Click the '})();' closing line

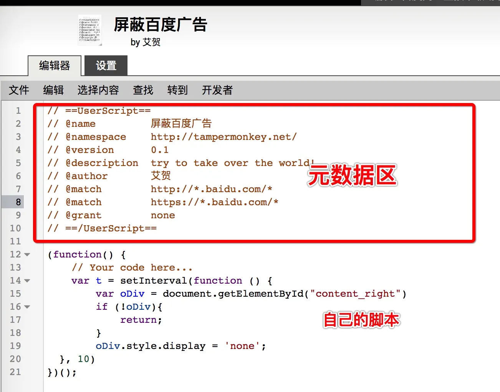click(62, 372)
